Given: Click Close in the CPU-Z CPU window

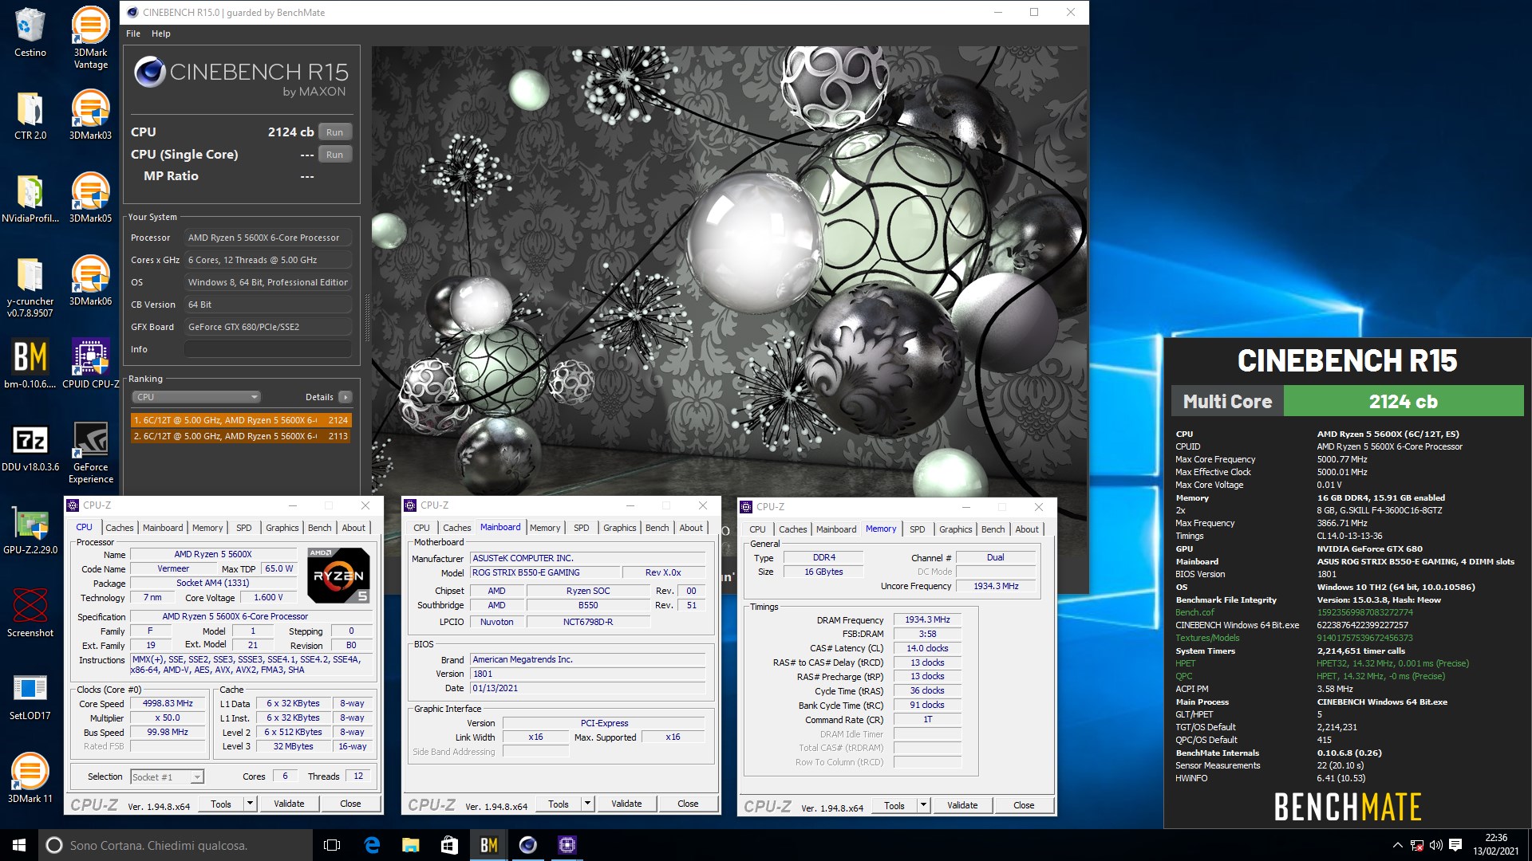Looking at the screenshot, I should point(350,804).
